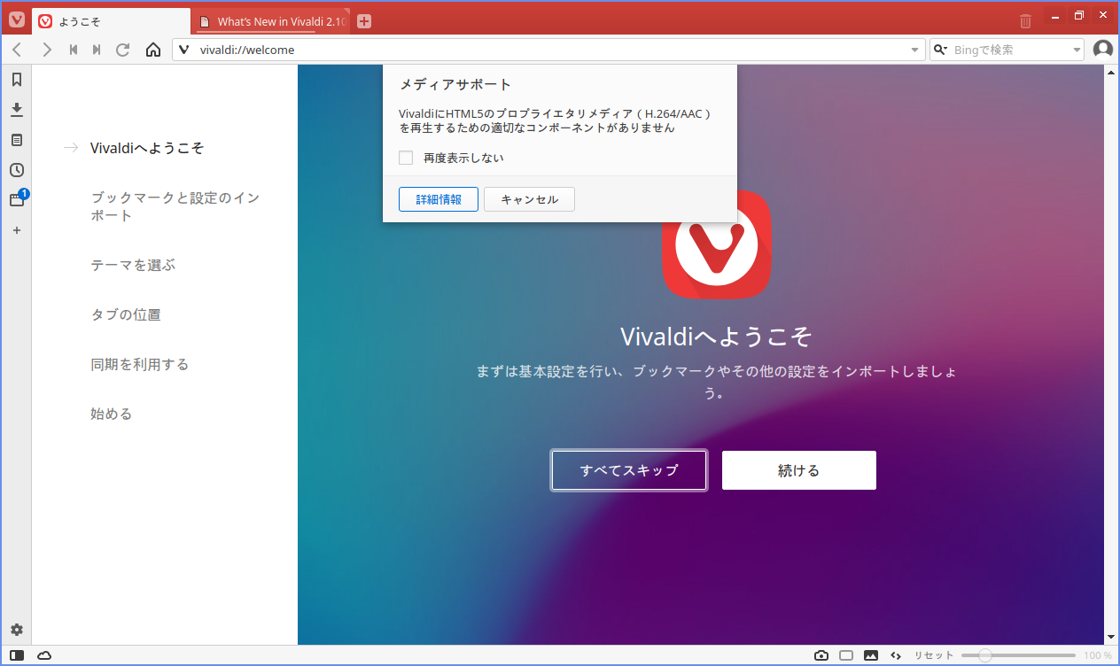
Task: Open the user profile icon
Action: (1103, 50)
